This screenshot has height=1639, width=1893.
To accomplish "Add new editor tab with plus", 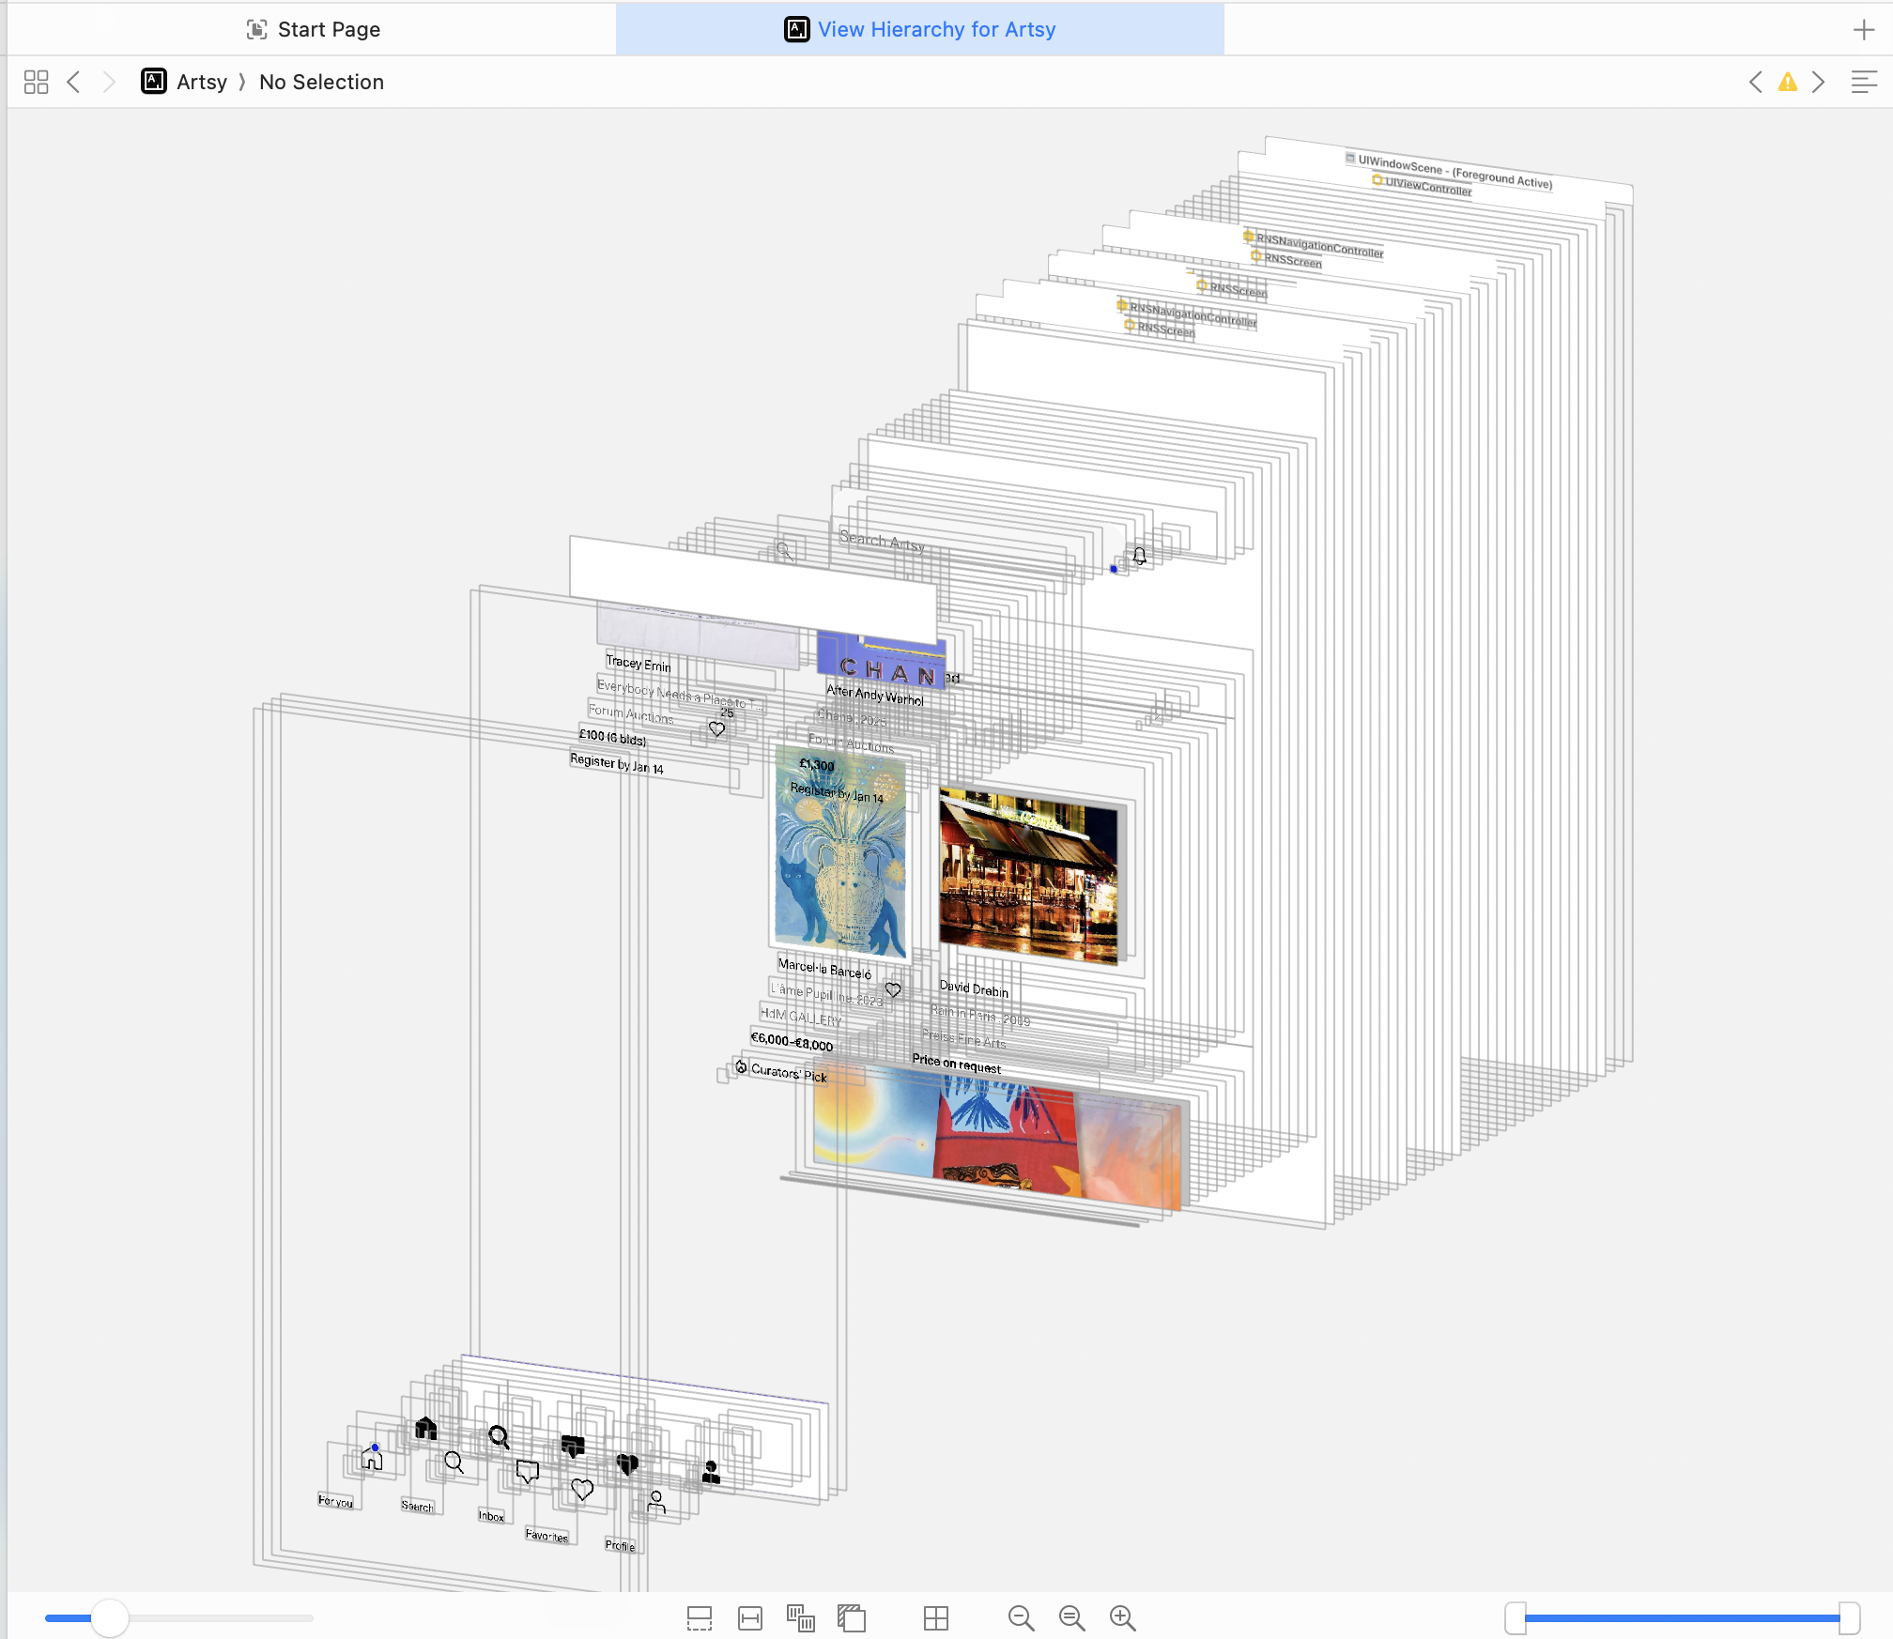I will [x=1864, y=29].
